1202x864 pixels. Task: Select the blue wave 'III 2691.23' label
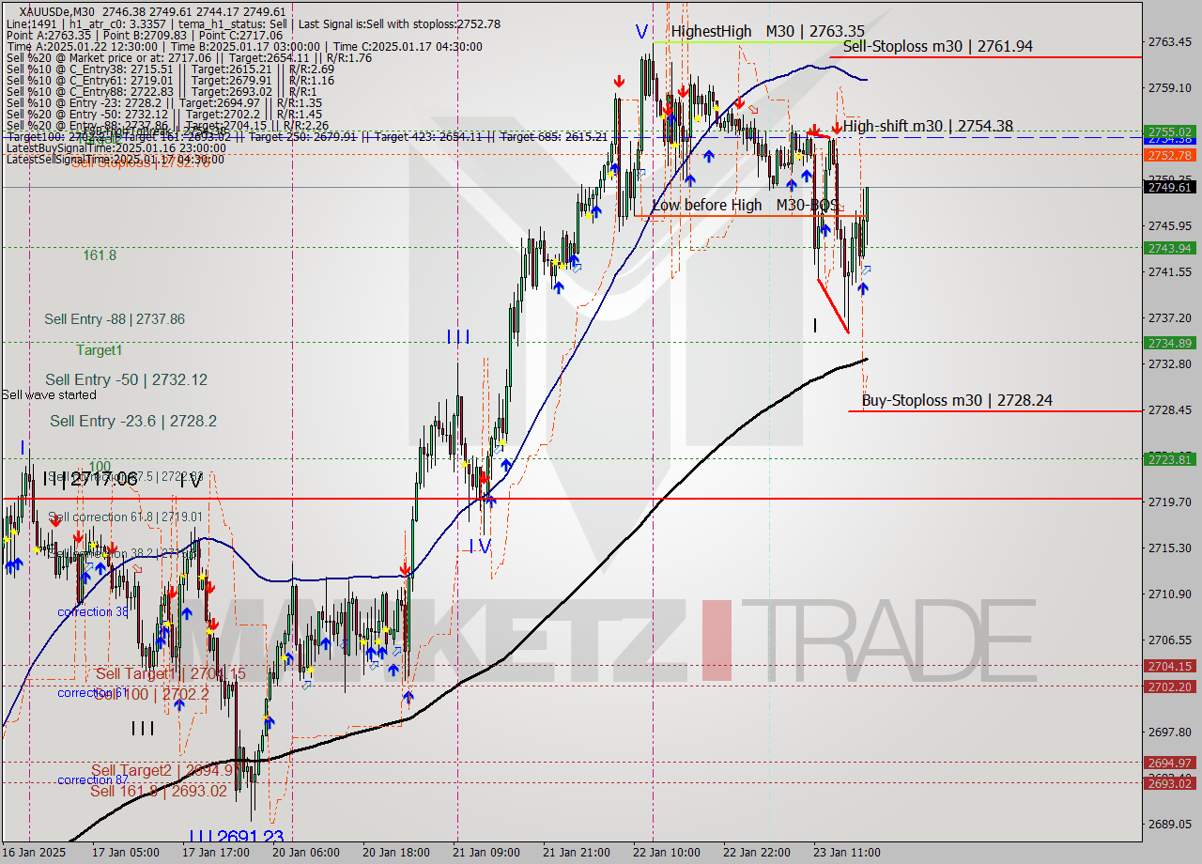coord(236,837)
